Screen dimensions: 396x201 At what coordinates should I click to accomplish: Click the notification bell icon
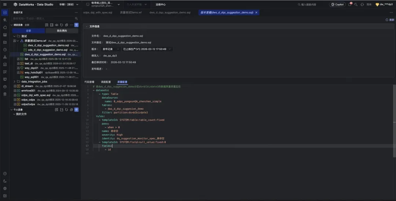coord(349,4)
